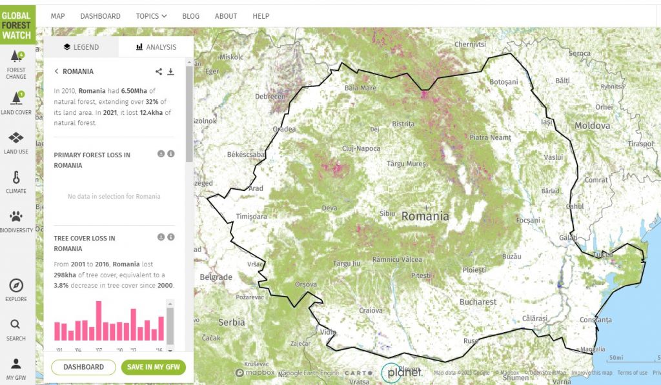
Task: Open the Climate layers section
Action: tap(16, 181)
